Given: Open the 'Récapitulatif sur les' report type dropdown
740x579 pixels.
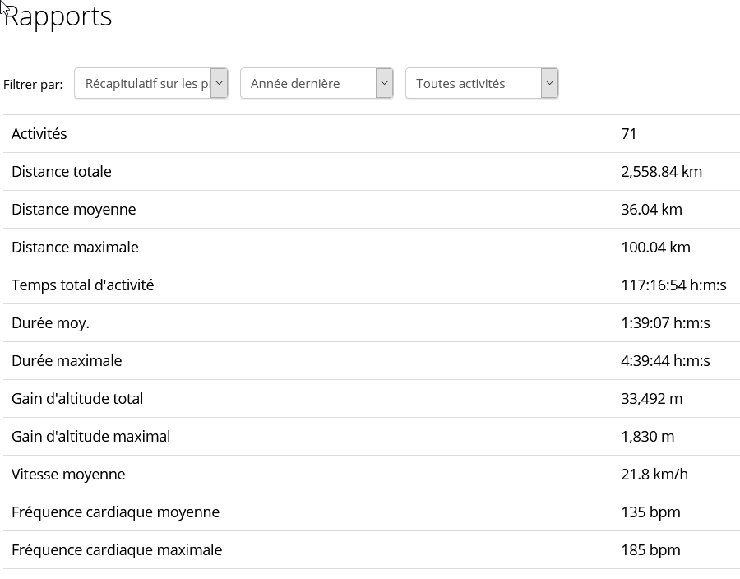Looking at the screenshot, I should coord(150,83).
